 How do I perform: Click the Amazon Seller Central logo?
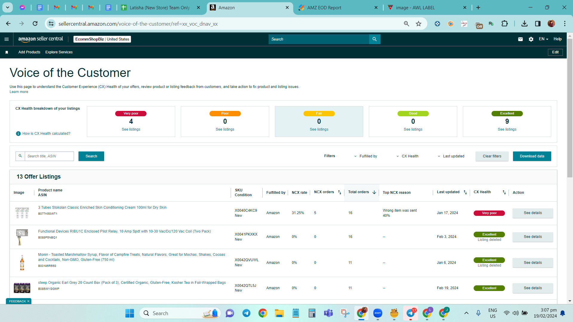[41, 39]
